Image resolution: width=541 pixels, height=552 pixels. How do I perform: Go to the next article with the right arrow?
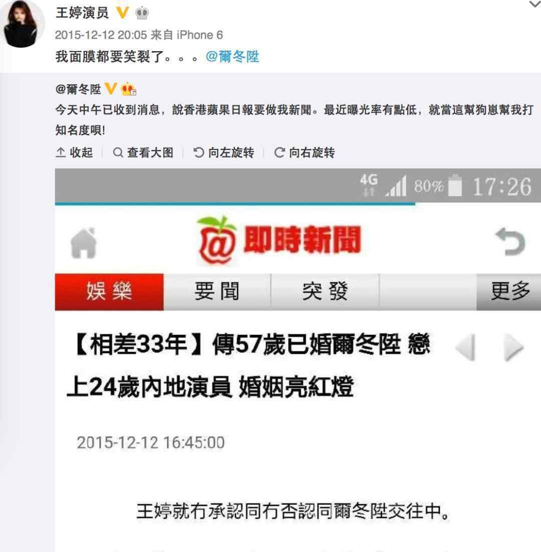(514, 347)
